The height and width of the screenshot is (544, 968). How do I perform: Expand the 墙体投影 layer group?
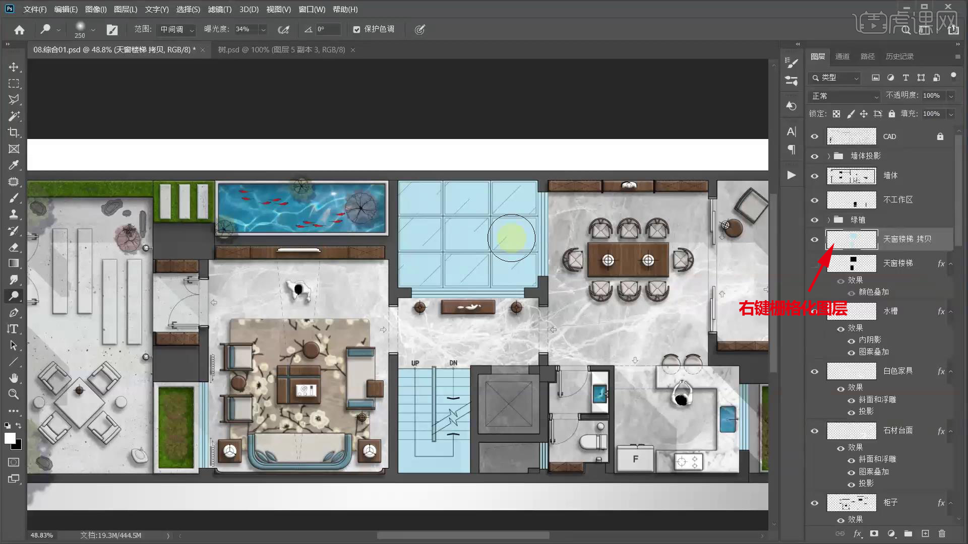[x=828, y=156]
